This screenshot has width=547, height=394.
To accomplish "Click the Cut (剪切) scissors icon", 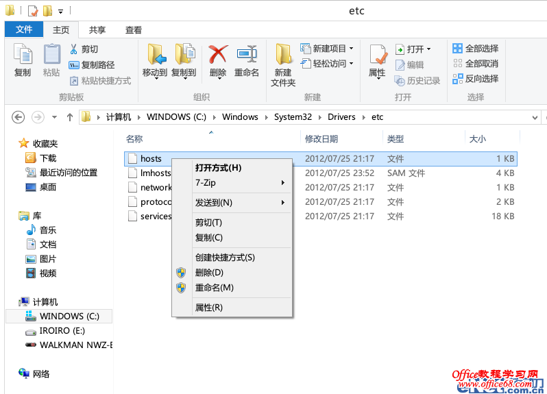I will pyautogui.click(x=73, y=49).
